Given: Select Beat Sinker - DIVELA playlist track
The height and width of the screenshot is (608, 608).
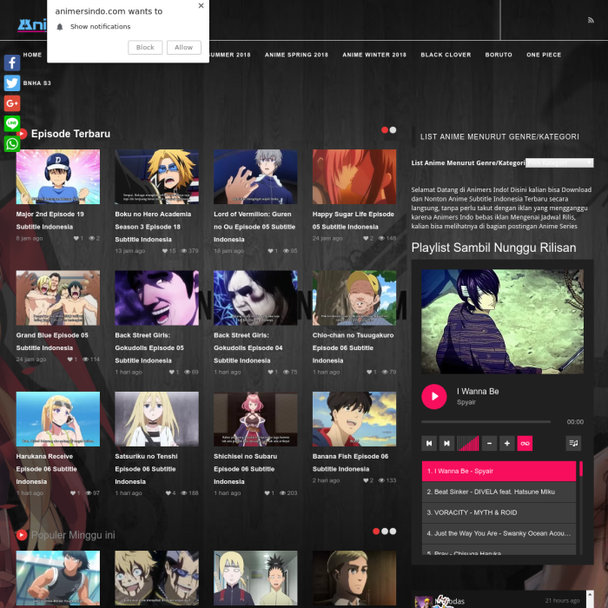Looking at the screenshot, I should coord(499,492).
